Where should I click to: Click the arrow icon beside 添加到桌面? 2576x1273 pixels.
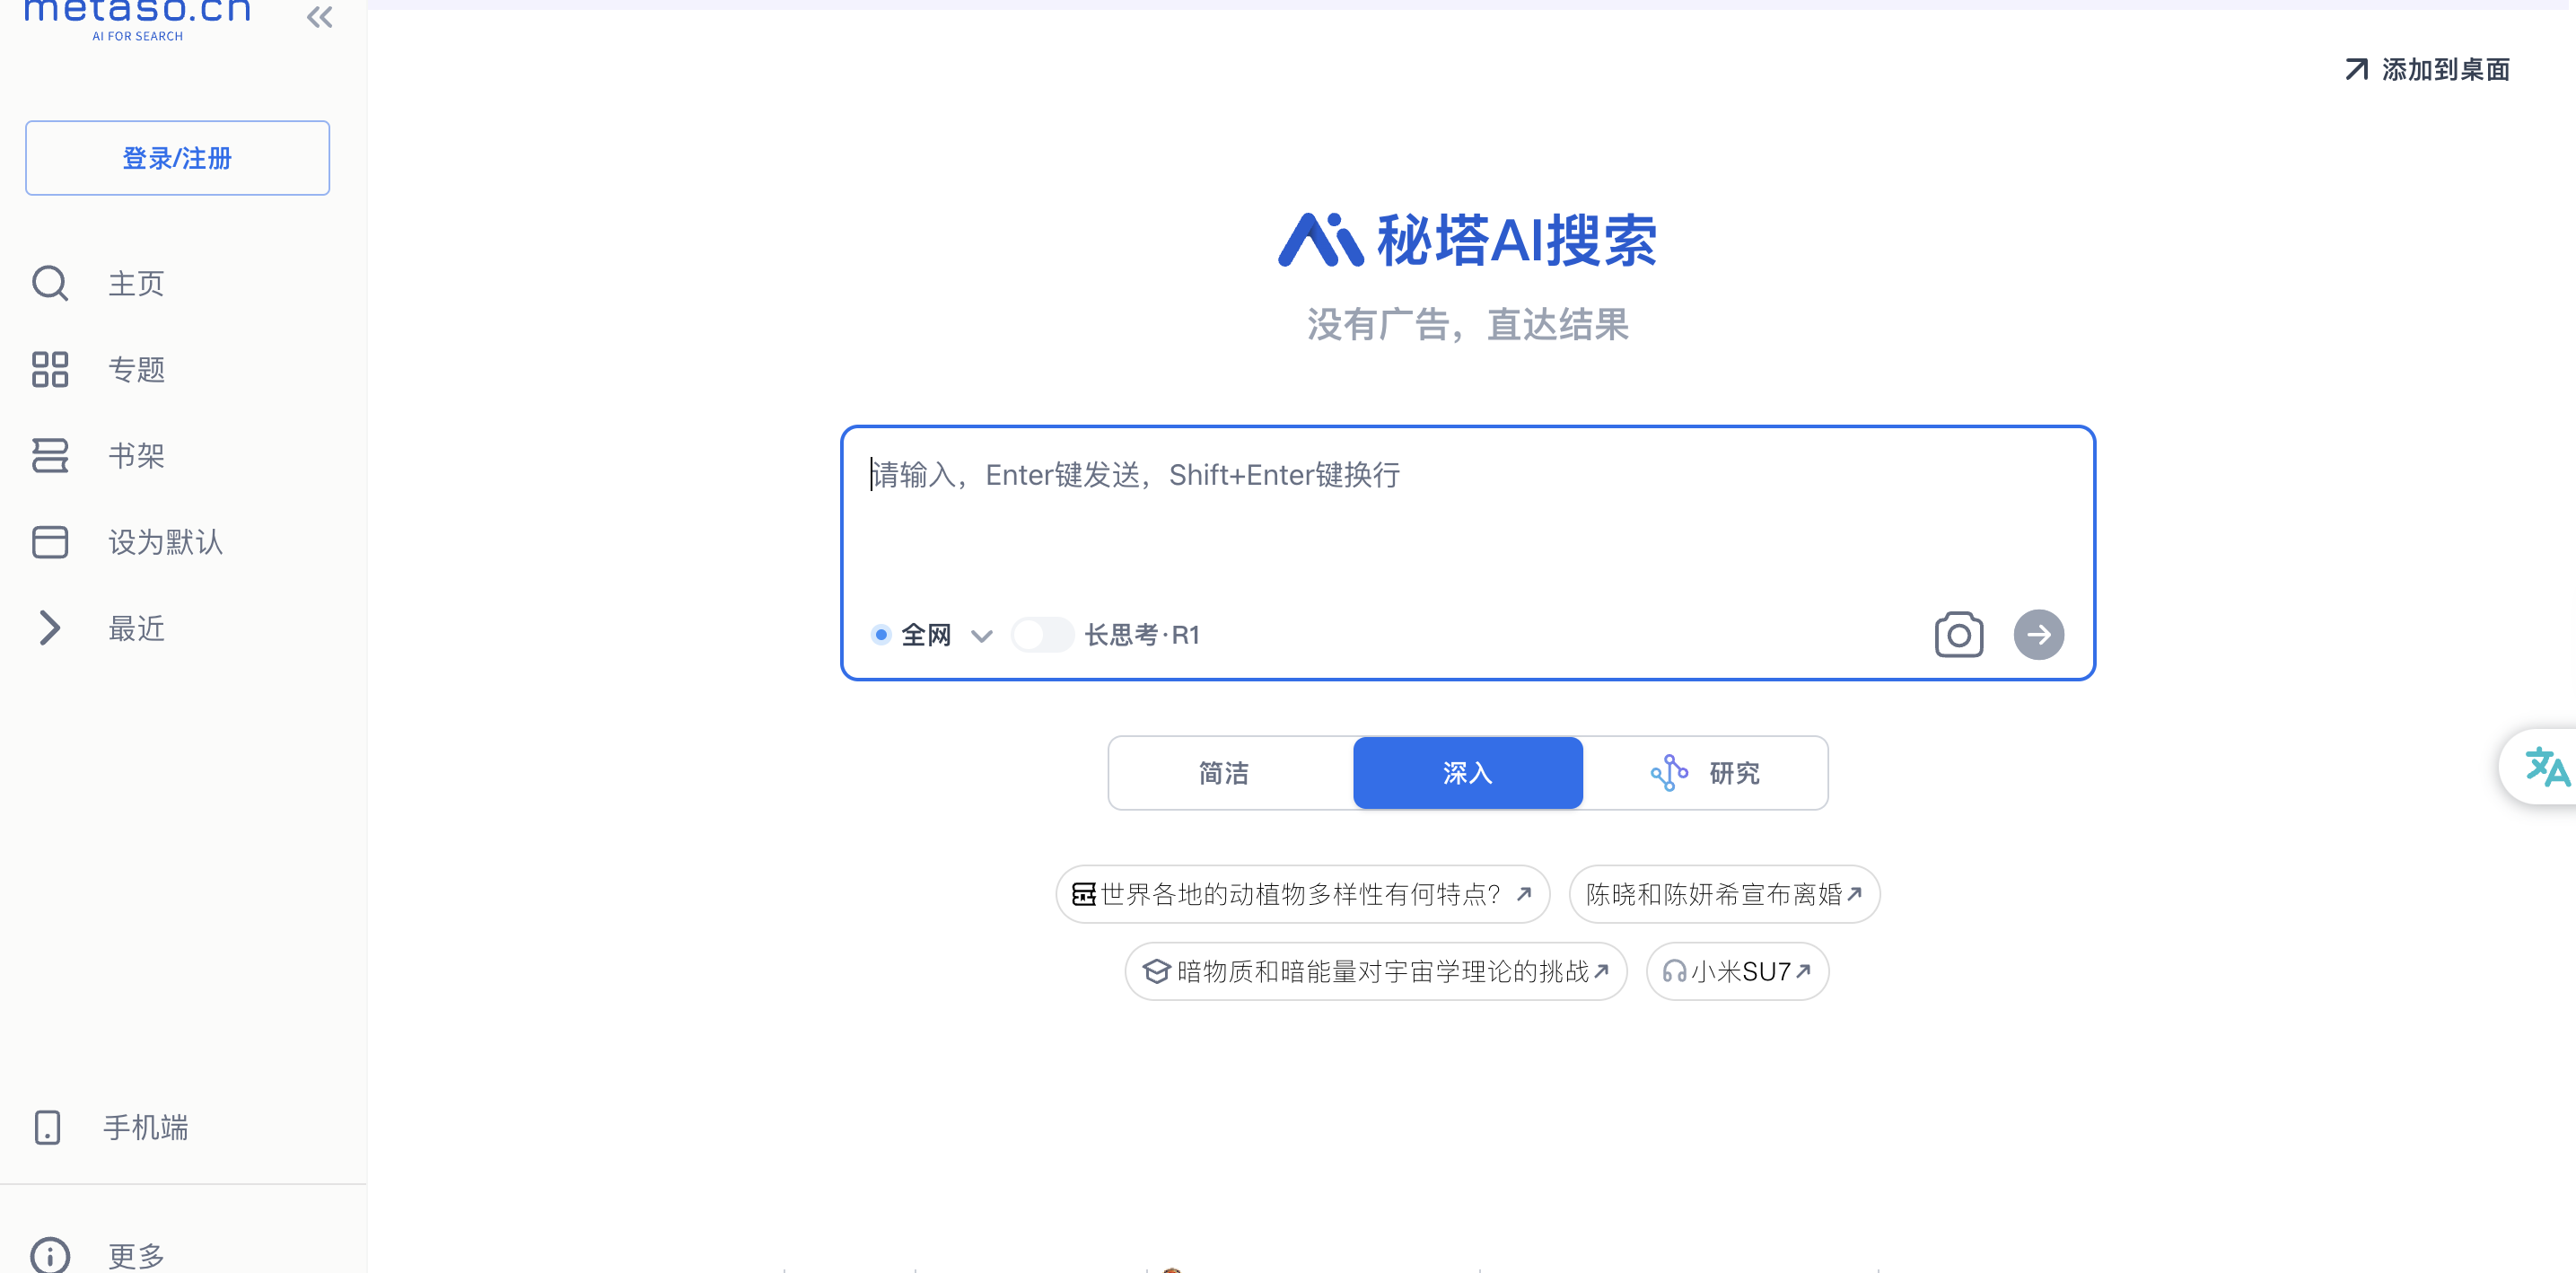[2357, 69]
